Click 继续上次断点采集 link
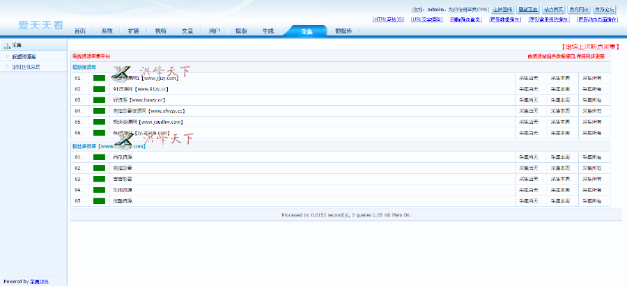Image resolution: width=627 pixels, height=286 pixels. pos(590,47)
